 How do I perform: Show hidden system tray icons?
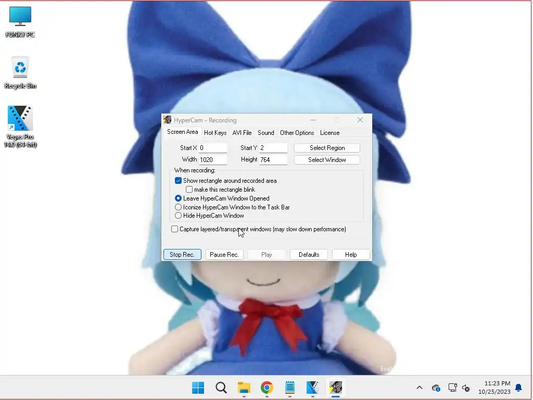tap(420, 387)
